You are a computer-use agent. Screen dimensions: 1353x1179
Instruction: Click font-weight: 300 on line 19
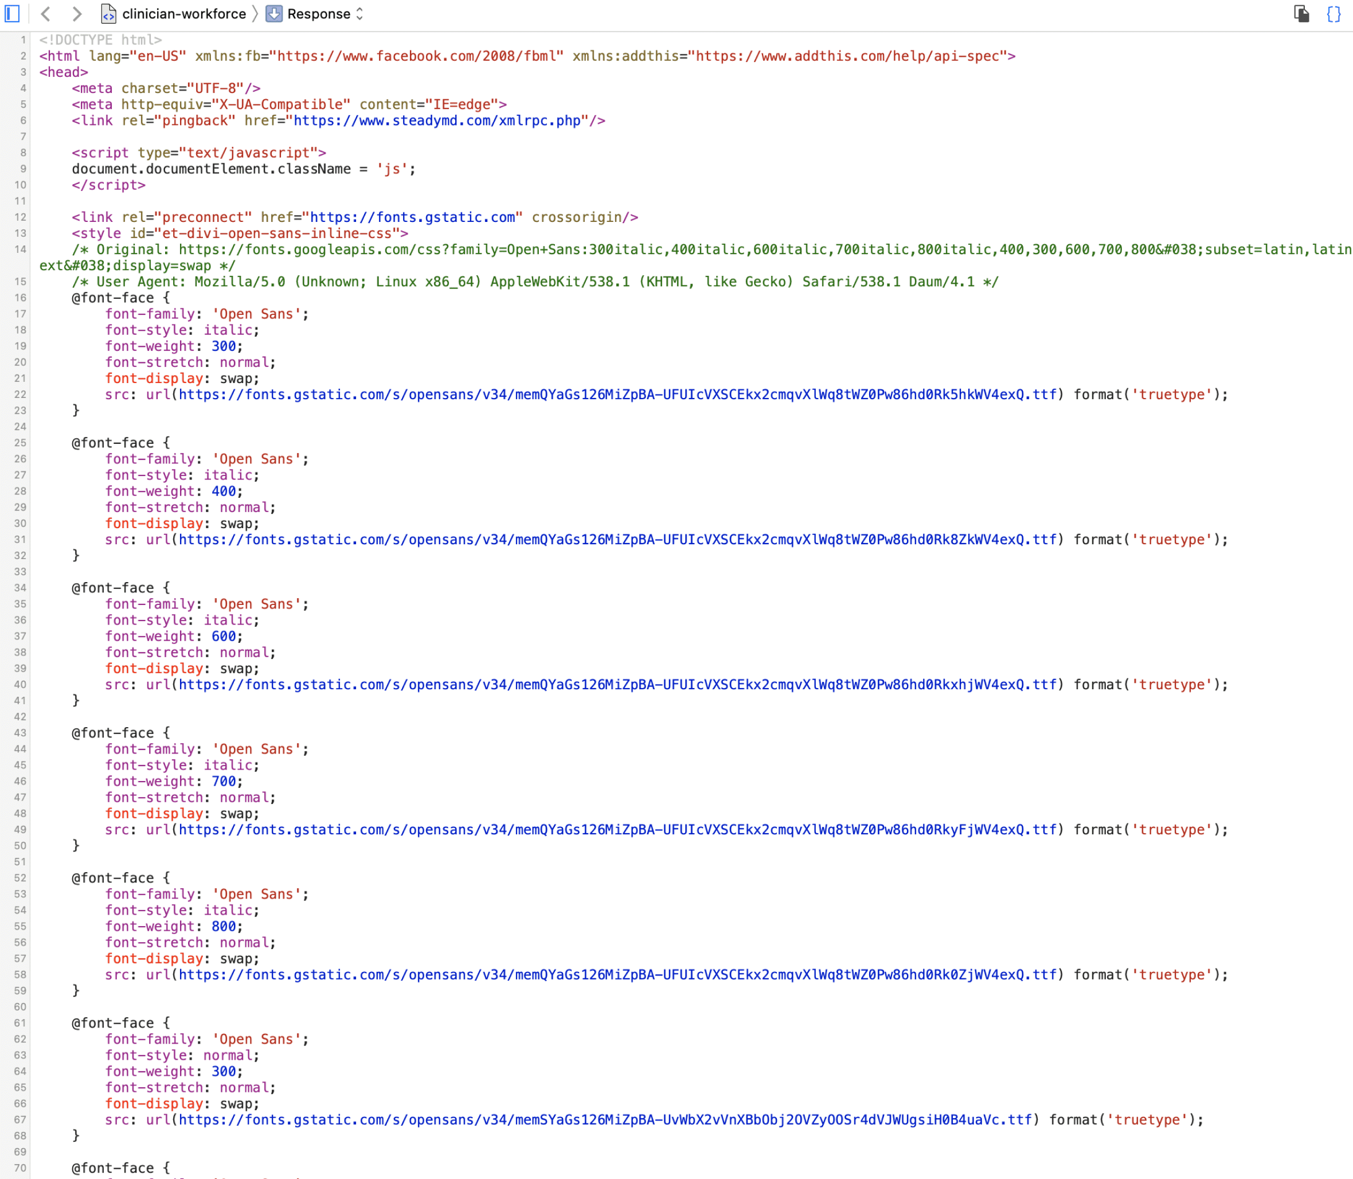coord(174,346)
